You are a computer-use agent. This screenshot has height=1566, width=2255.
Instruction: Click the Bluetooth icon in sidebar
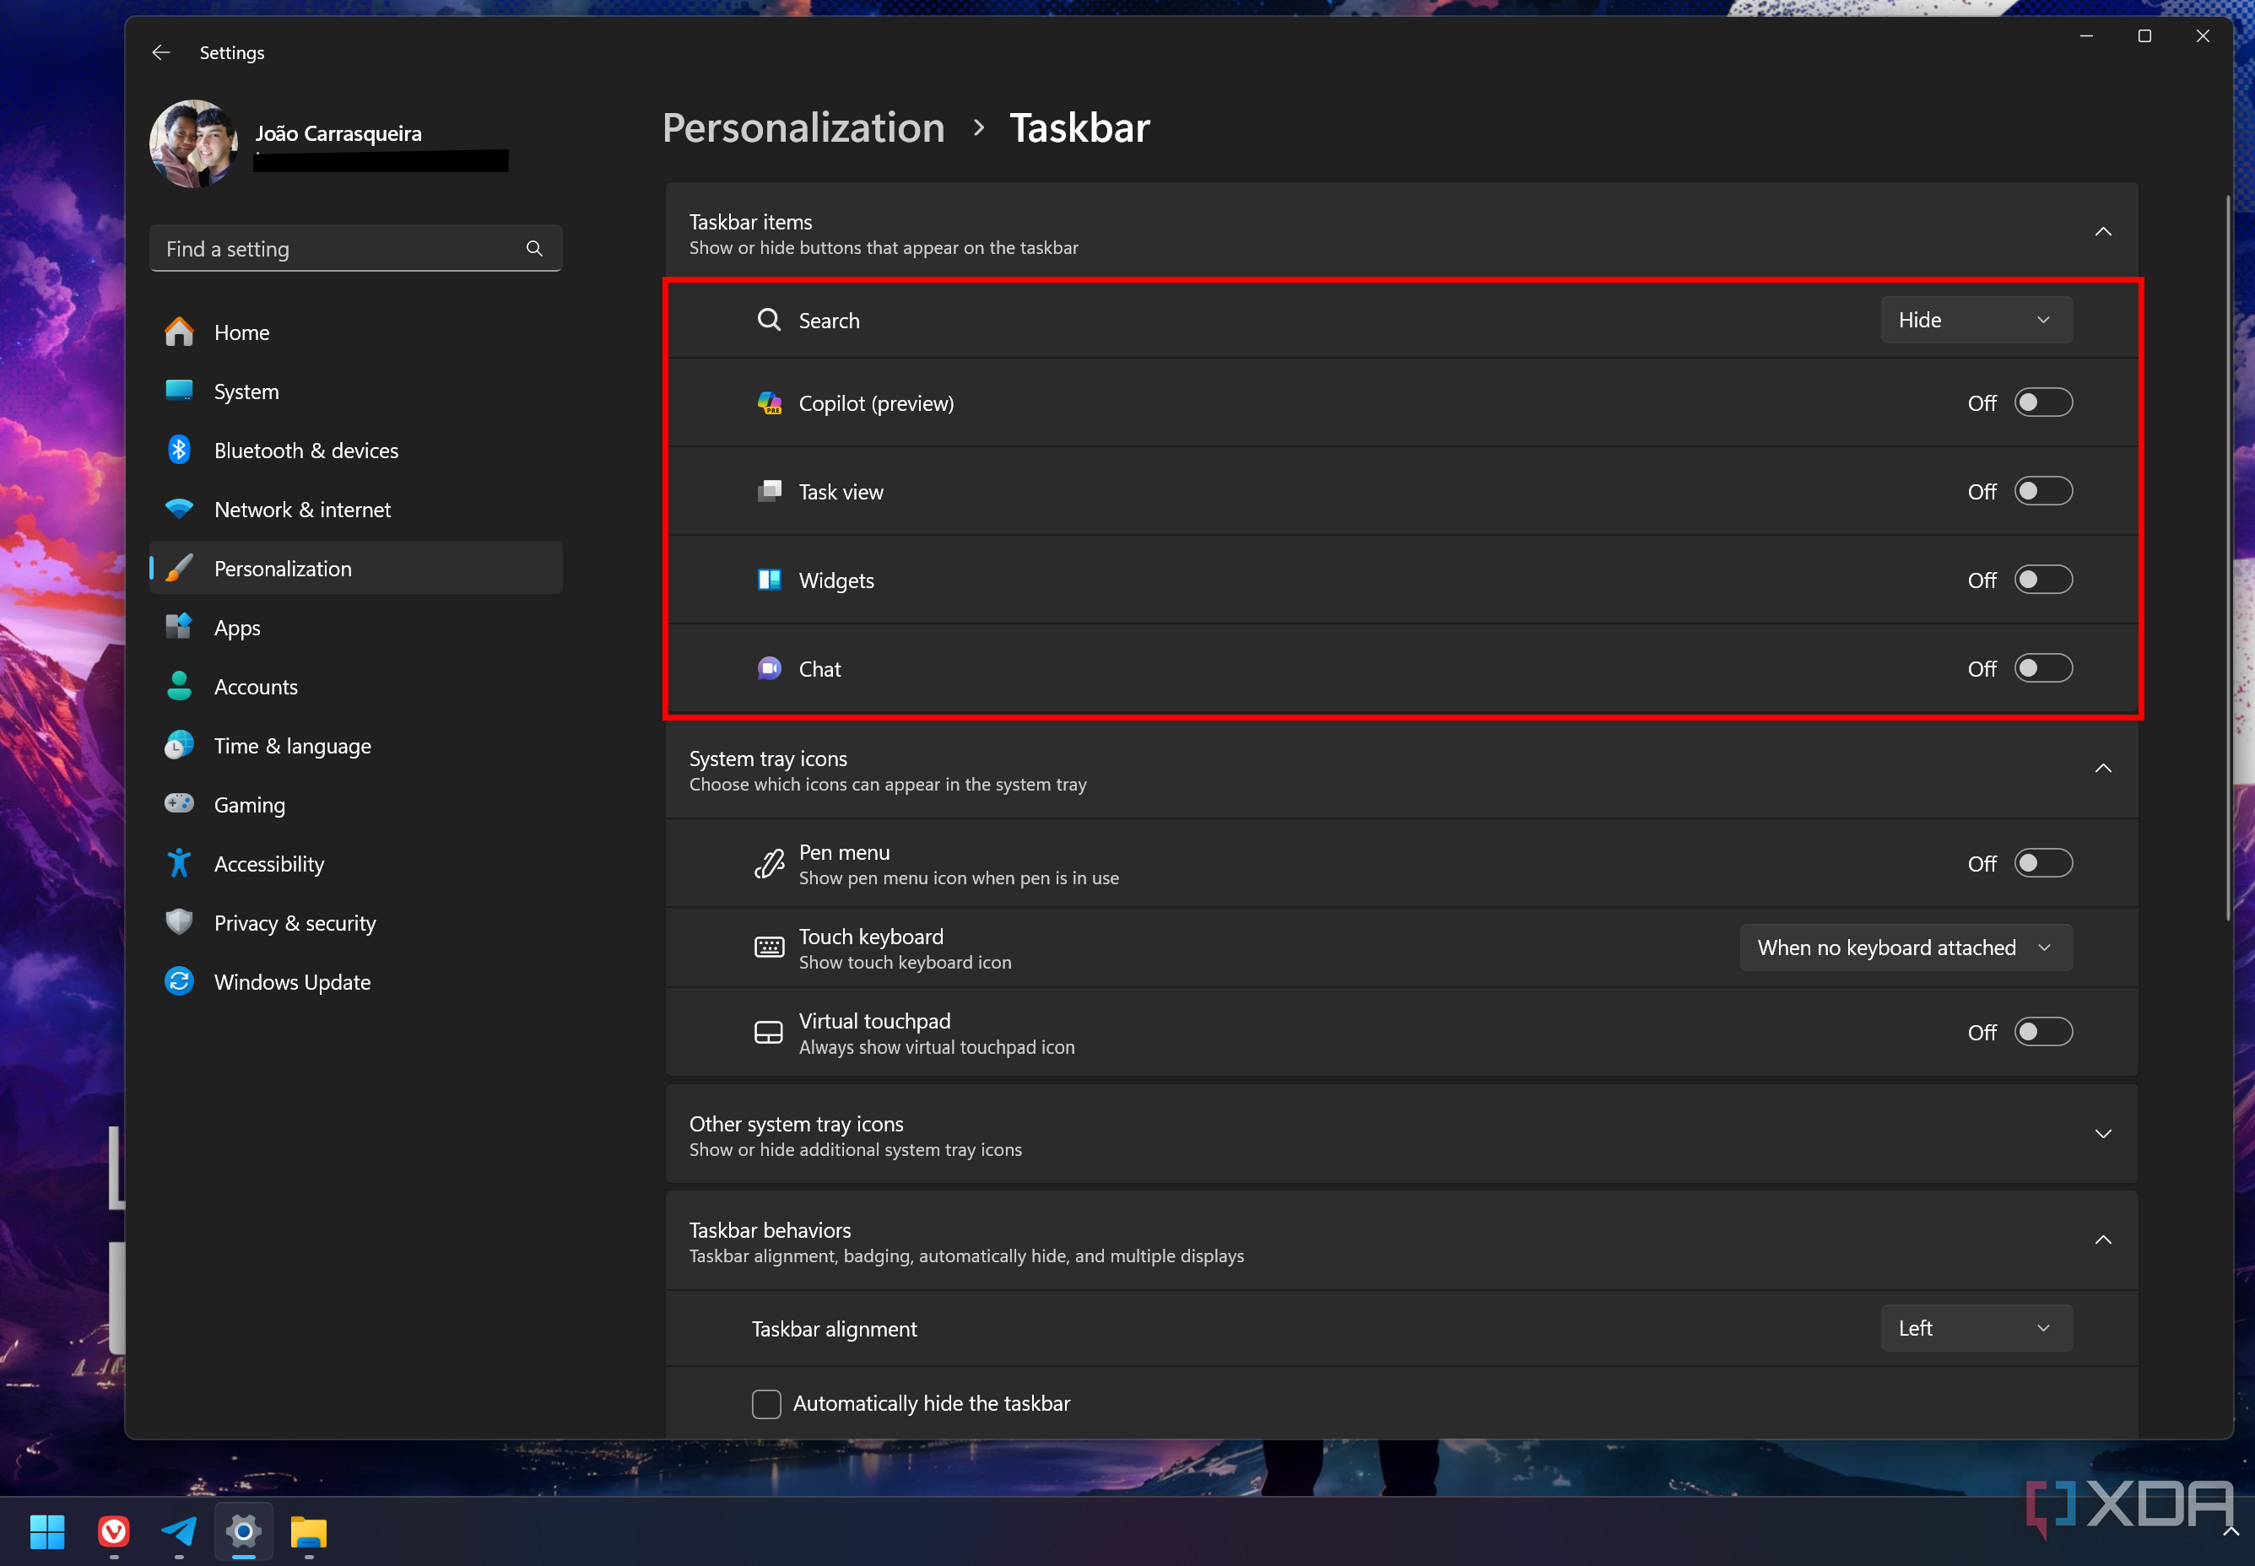point(179,450)
